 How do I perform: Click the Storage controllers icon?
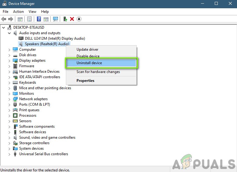click(15, 143)
